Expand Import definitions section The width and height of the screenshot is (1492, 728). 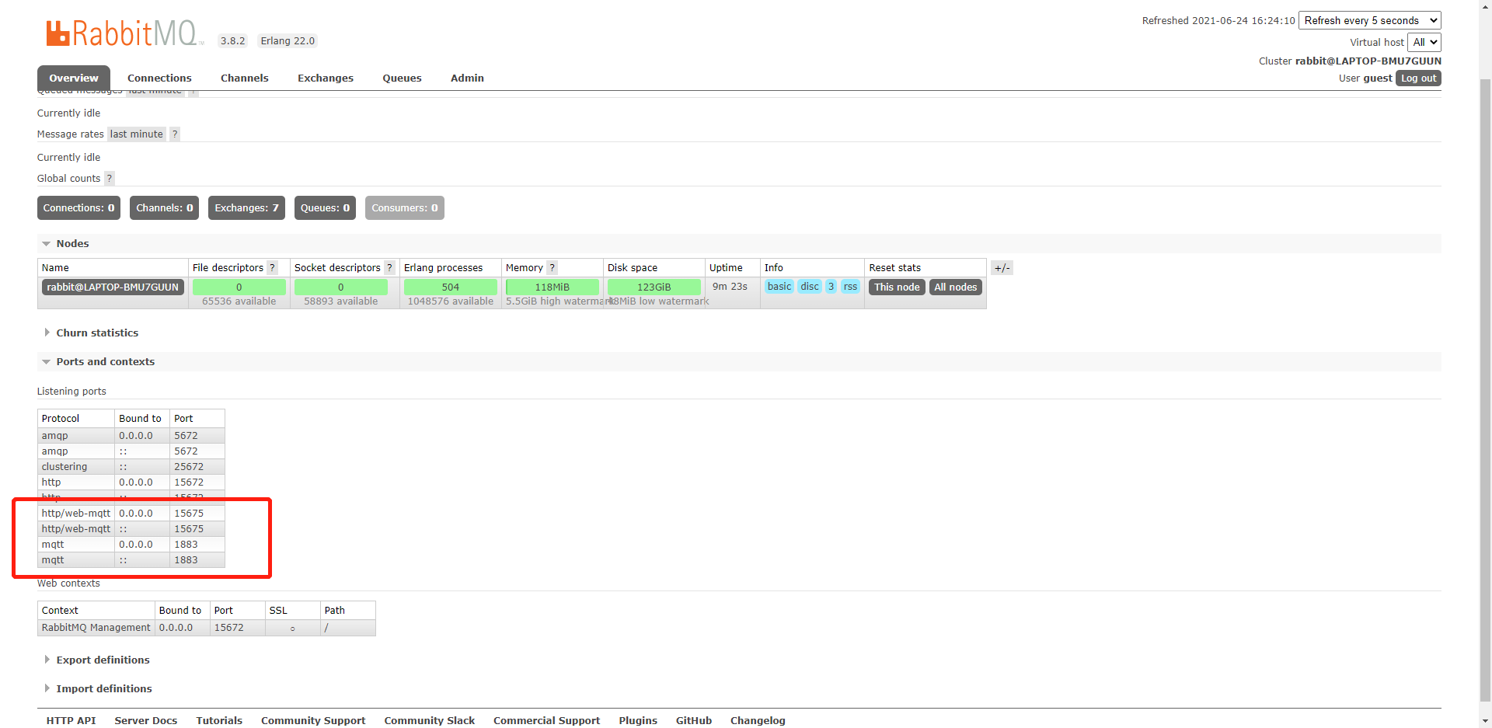pos(104,689)
